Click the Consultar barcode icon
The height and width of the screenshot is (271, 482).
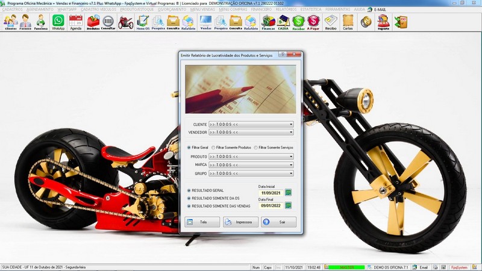click(x=108, y=22)
